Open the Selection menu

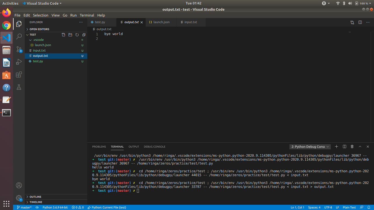coord(41,15)
